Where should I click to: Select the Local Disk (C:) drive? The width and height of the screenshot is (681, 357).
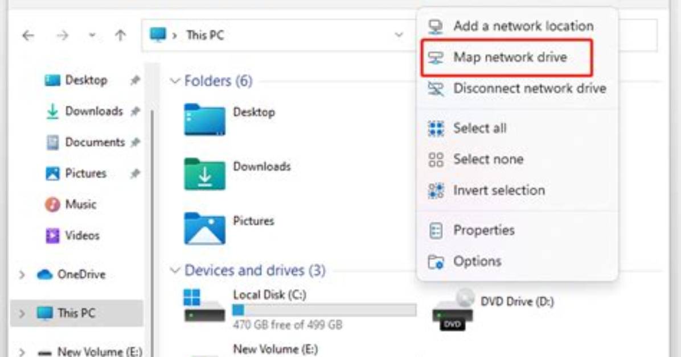300,310
